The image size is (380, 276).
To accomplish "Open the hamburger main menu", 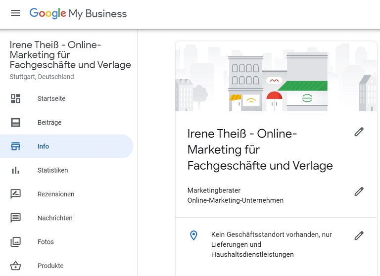I will 15,13.
